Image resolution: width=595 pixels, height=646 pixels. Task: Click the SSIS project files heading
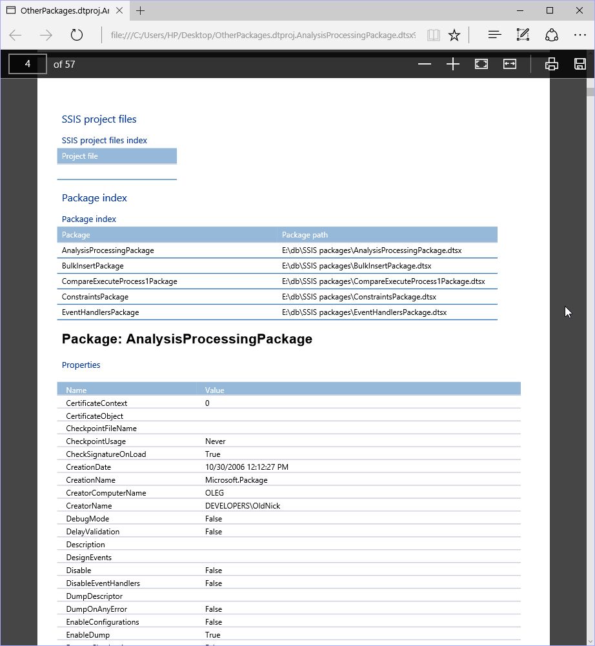click(x=99, y=119)
